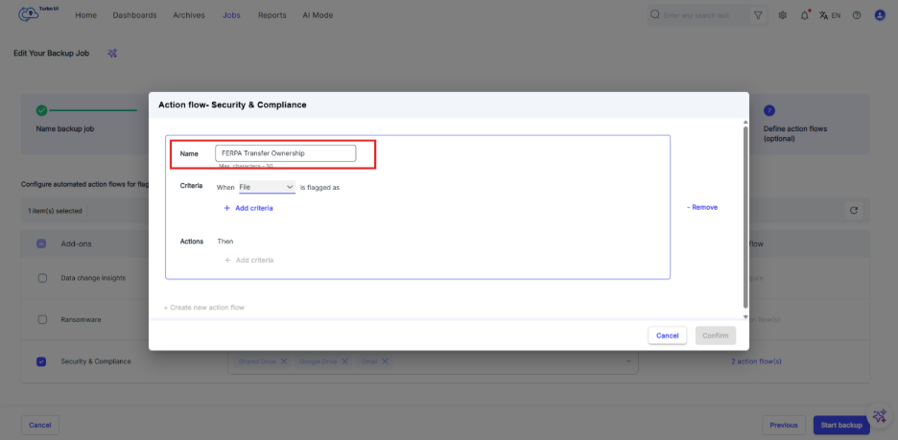898x440 pixels.
Task: Open the user profile avatar
Action: (880, 15)
